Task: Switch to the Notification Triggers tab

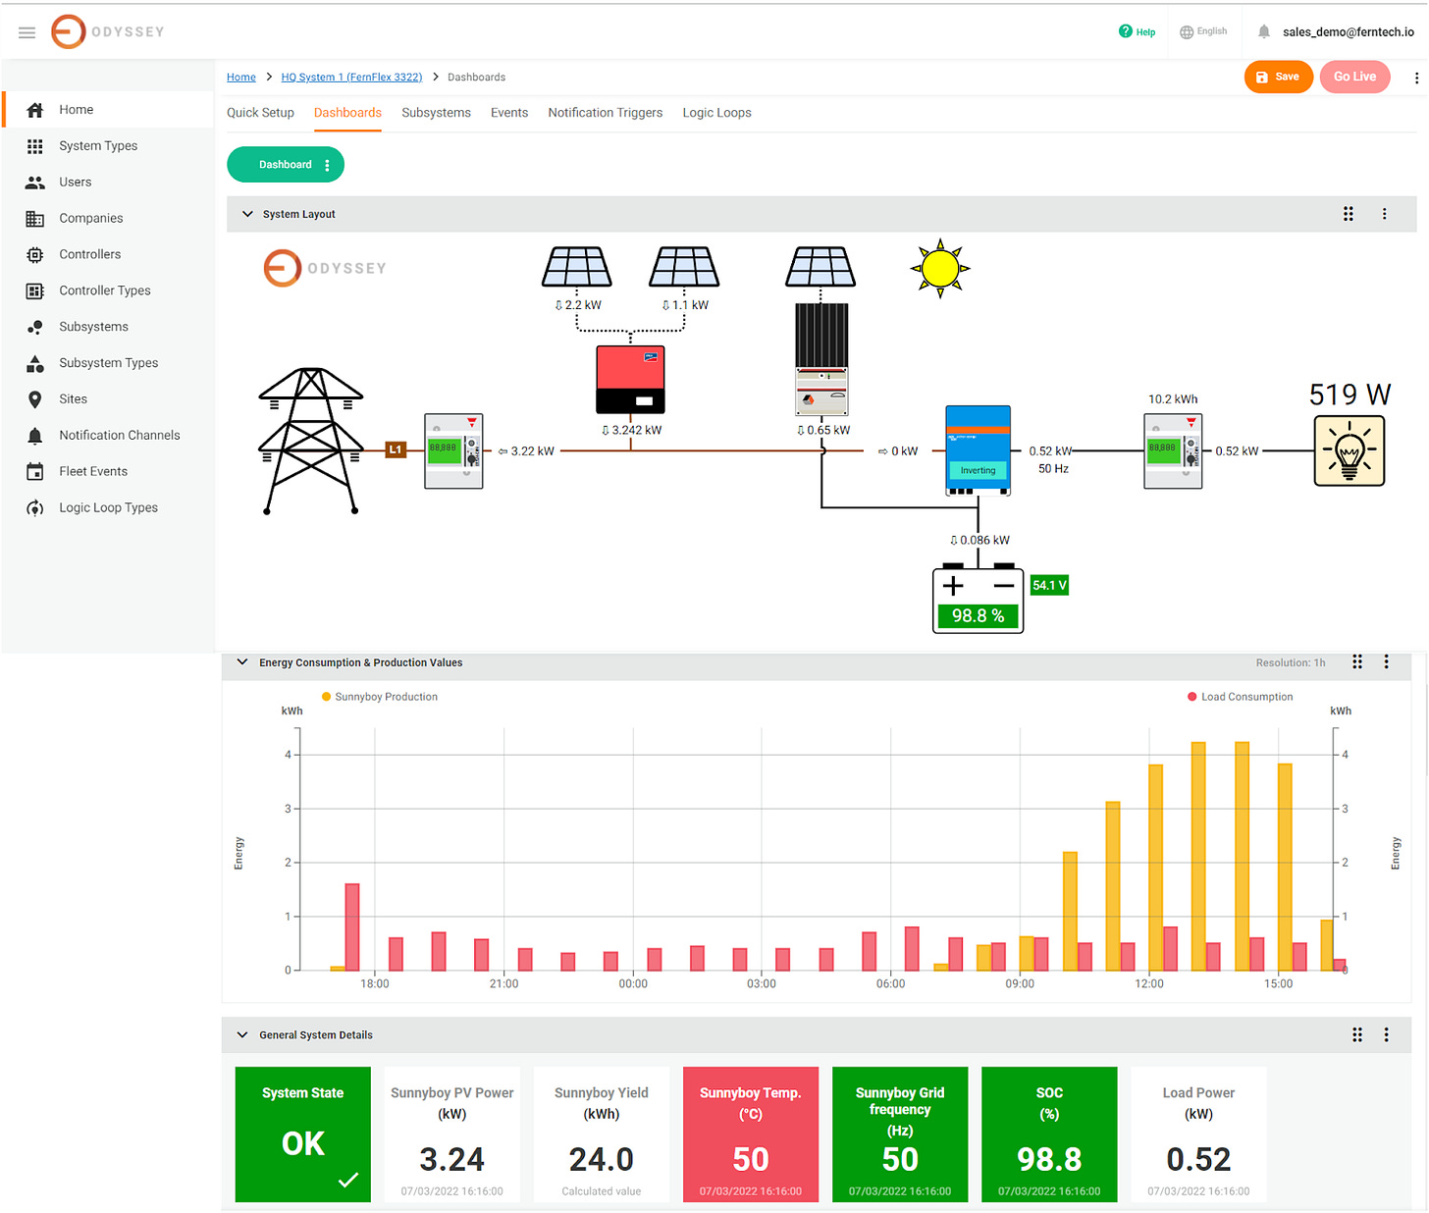Action: click(x=606, y=113)
